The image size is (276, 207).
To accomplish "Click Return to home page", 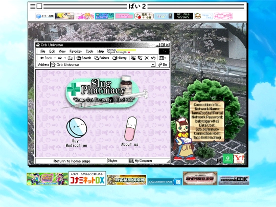I will pos(72,161).
